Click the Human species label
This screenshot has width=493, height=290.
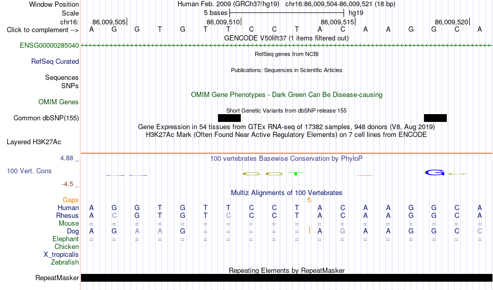[x=68, y=208]
